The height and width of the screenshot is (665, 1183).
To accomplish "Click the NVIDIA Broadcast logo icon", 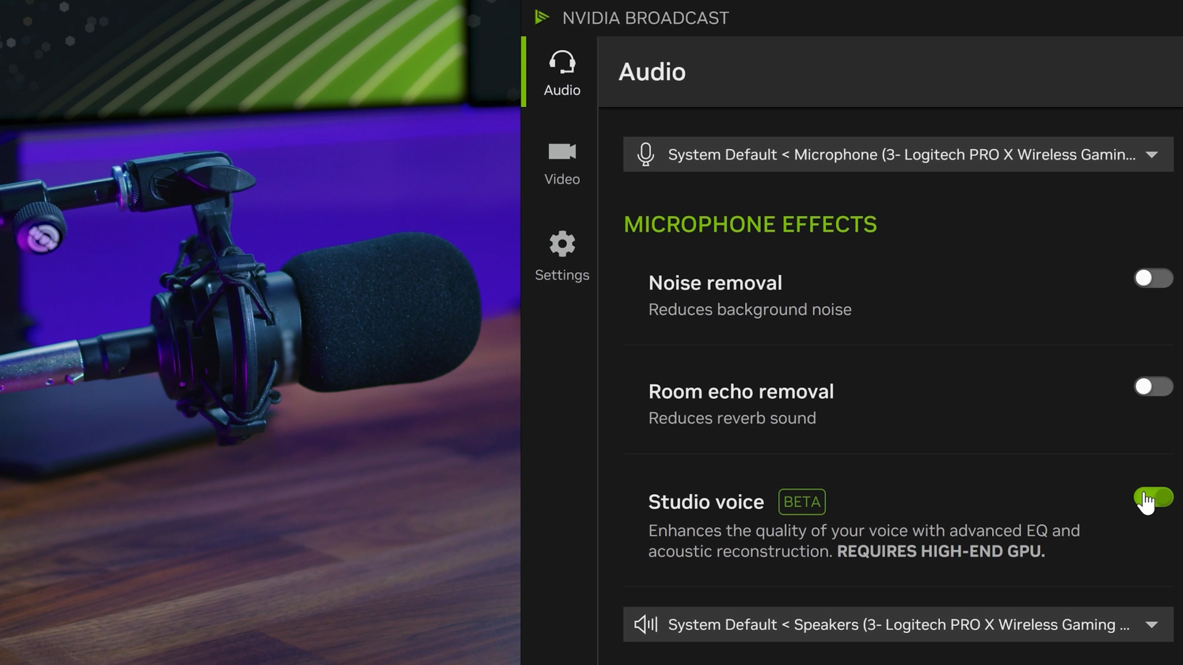I will (542, 17).
